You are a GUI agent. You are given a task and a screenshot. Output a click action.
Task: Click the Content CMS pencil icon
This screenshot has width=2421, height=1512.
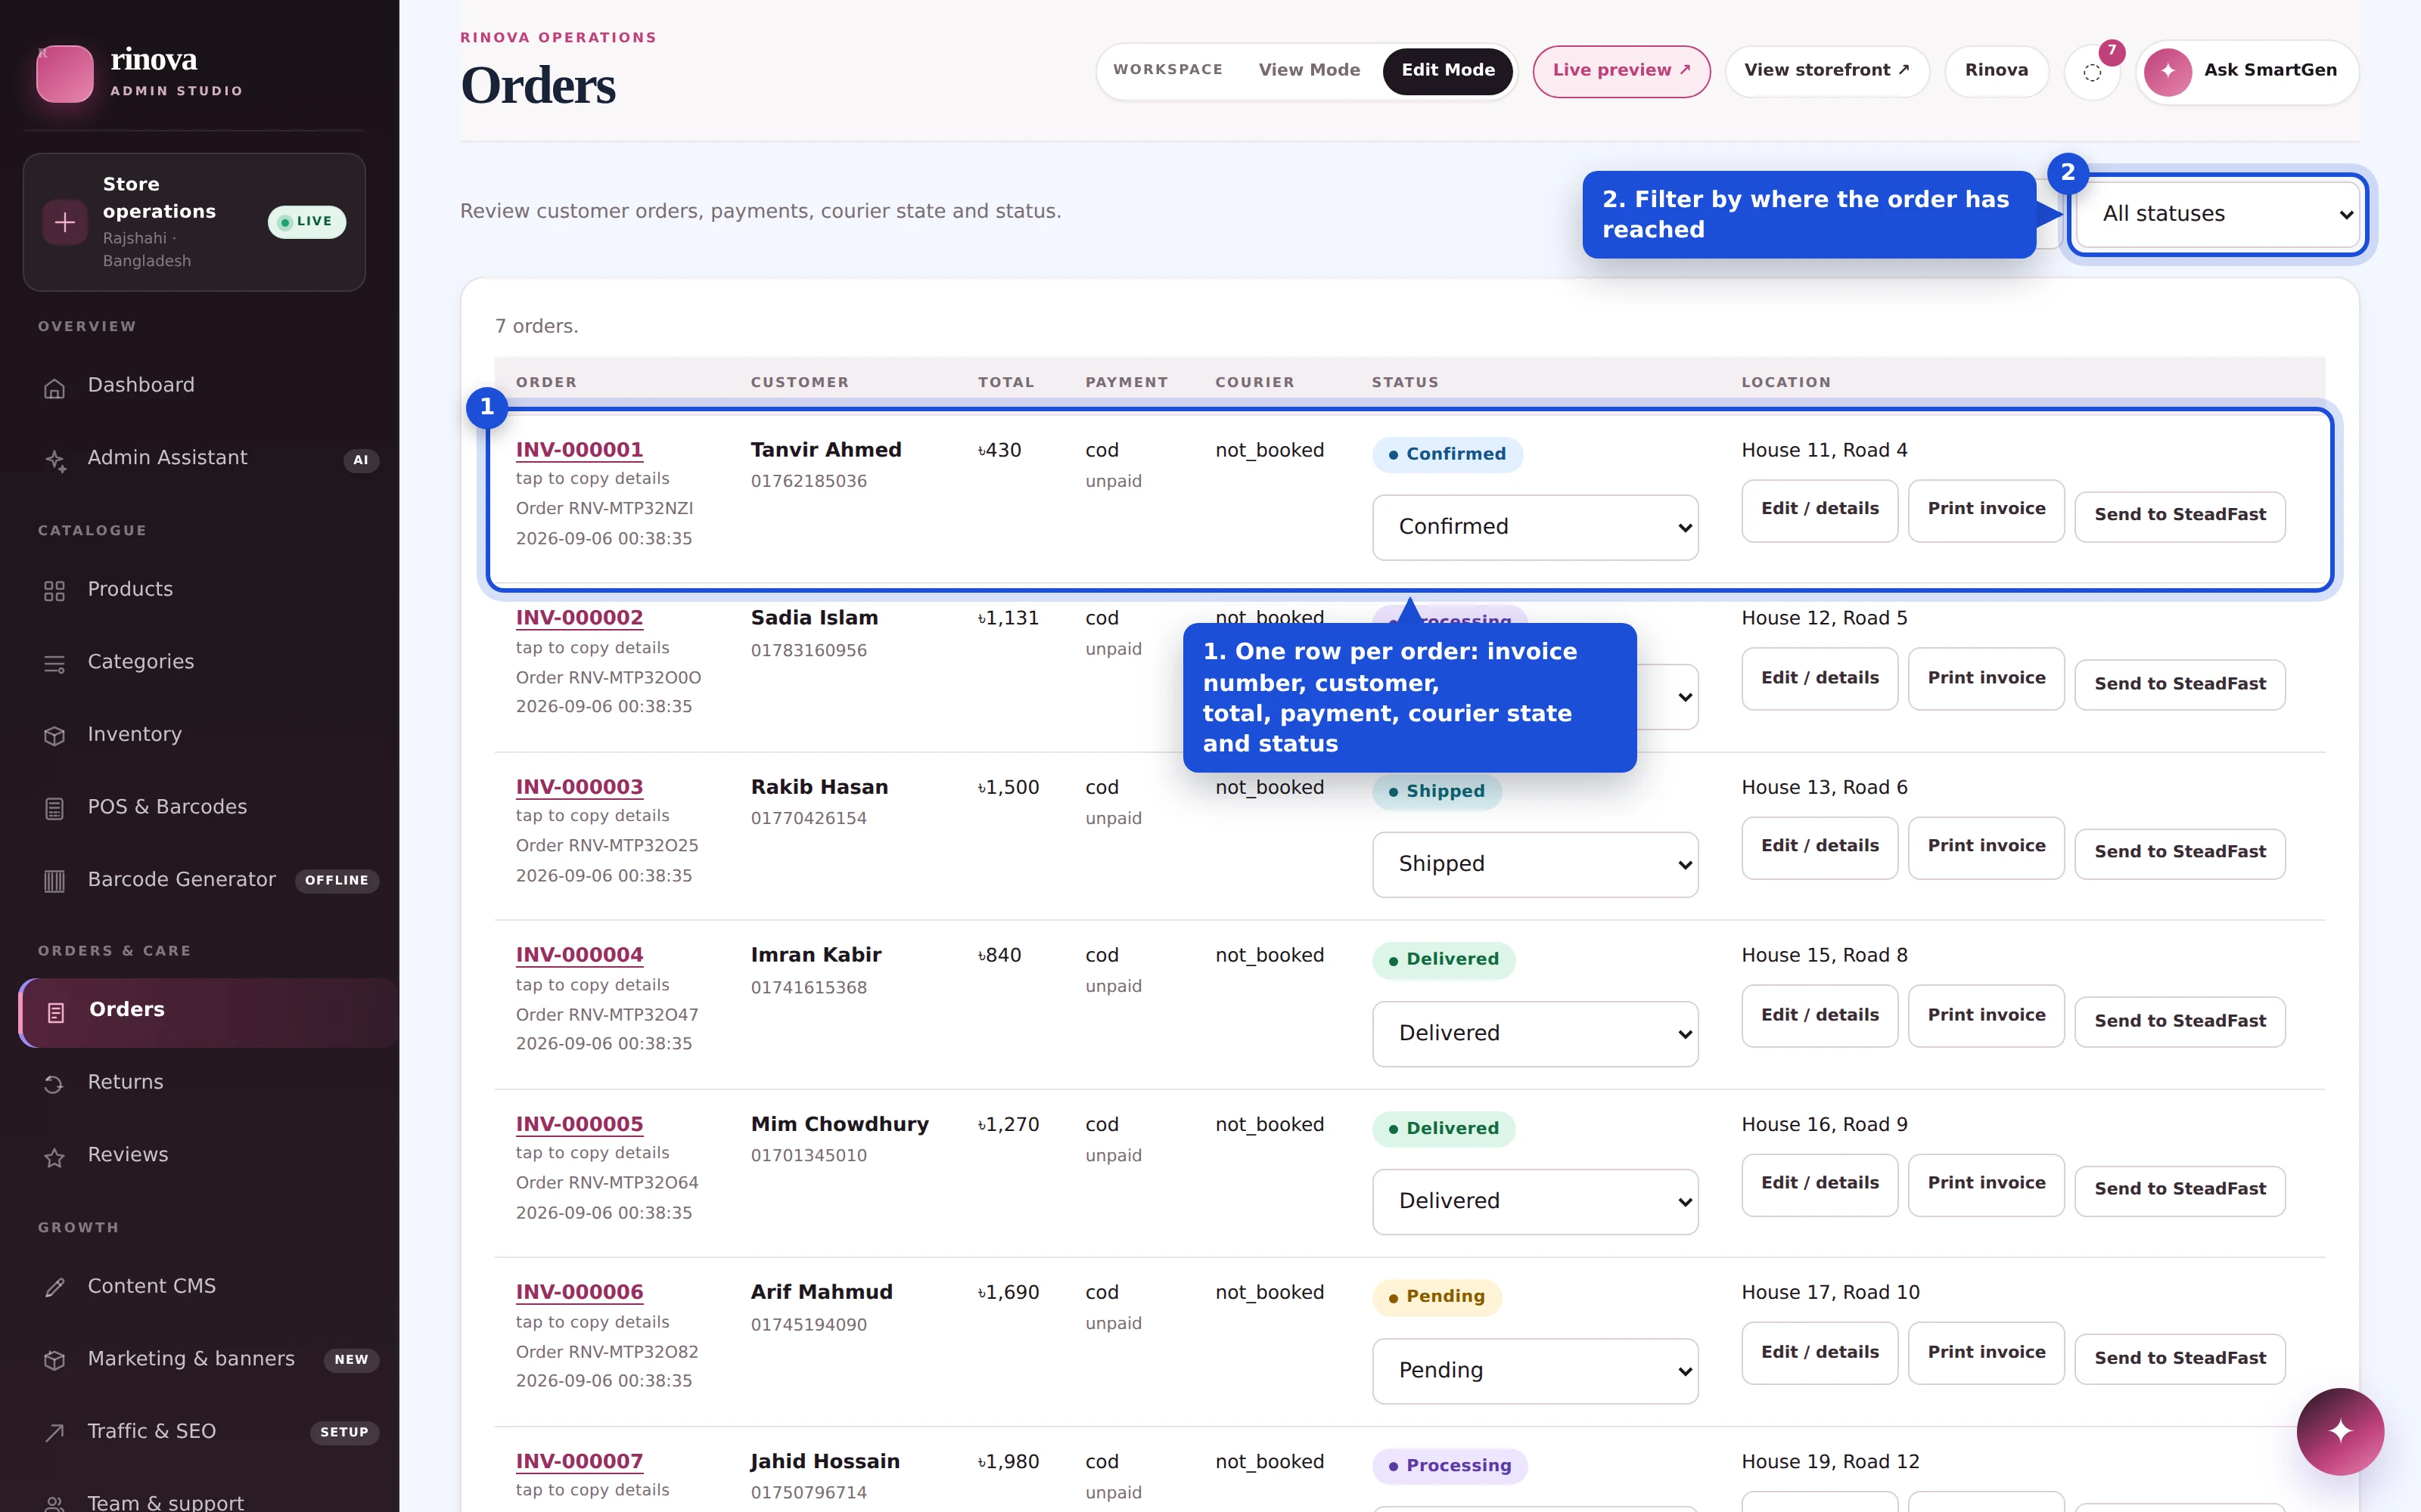point(55,1288)
